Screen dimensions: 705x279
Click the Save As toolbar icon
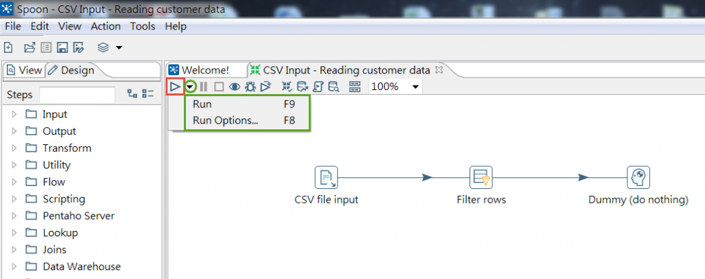78,47
